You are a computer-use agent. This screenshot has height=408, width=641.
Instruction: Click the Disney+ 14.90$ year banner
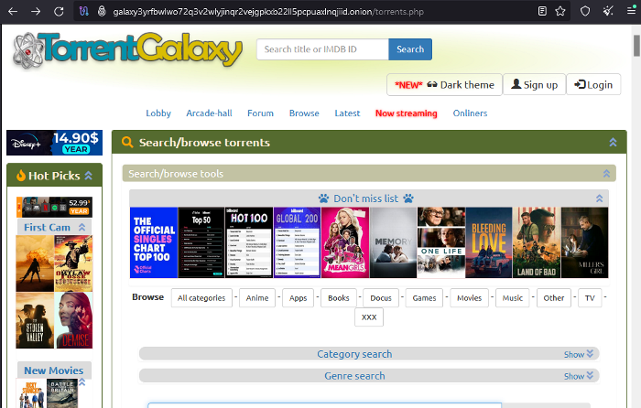[54, 143]
